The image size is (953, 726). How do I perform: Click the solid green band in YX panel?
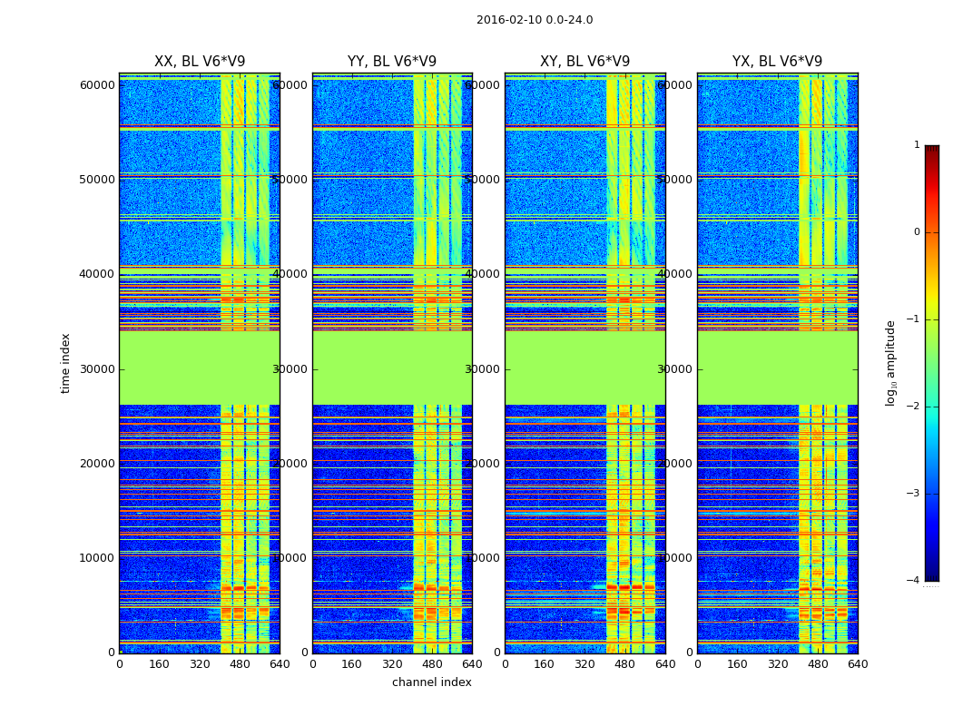(x=777, y=368)
